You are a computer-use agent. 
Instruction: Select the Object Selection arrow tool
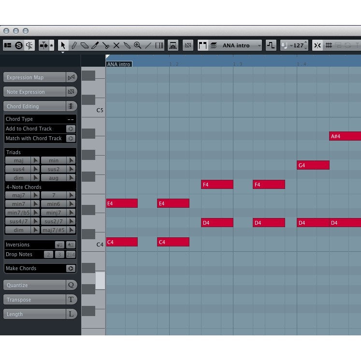(x=63, y=45)
